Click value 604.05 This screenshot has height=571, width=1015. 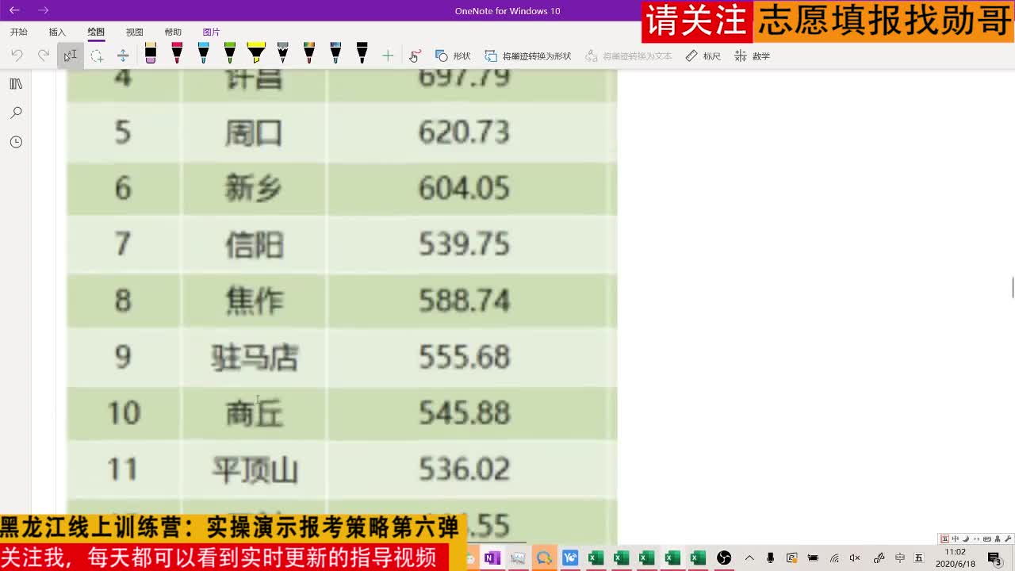tap(464, 189)
